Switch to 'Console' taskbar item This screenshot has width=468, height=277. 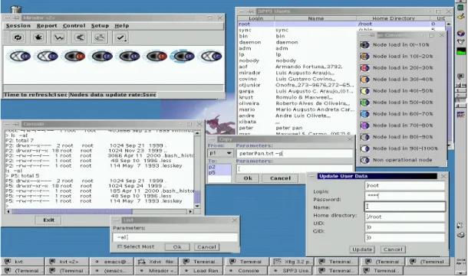246,271
